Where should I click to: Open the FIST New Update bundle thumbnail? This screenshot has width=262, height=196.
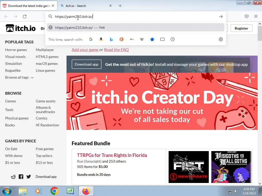(x=189, y=167)
